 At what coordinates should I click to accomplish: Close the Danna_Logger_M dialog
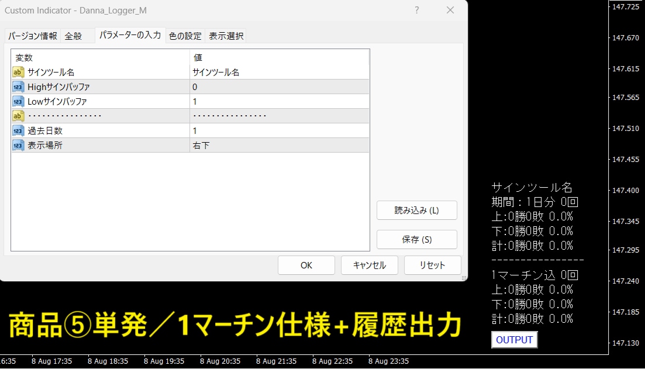pos(450,11)
